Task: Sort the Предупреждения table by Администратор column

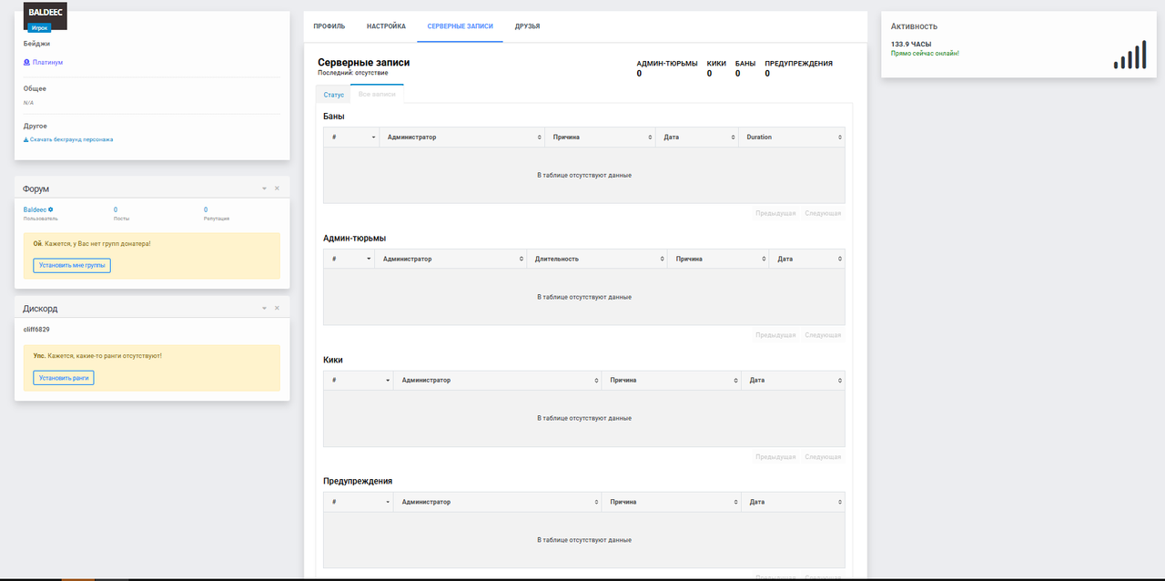Action: tap(498, 502)
